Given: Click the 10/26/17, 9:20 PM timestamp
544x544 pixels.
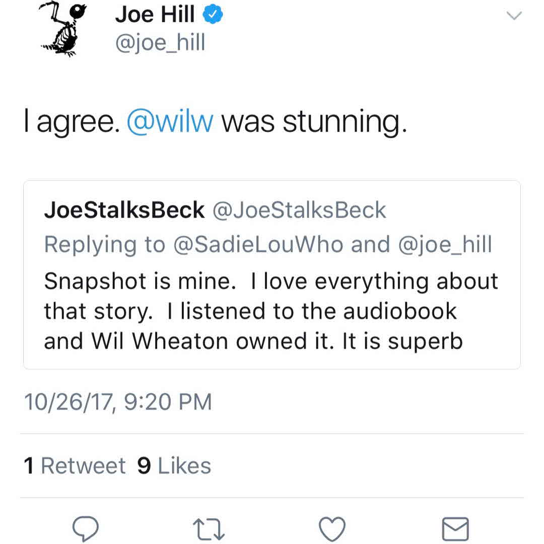Looking at the screenshot, I should pyautogui.click(x=118, y=402).
